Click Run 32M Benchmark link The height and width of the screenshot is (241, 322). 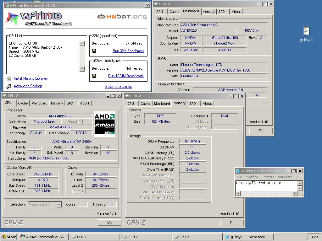(x=128, y=51)
